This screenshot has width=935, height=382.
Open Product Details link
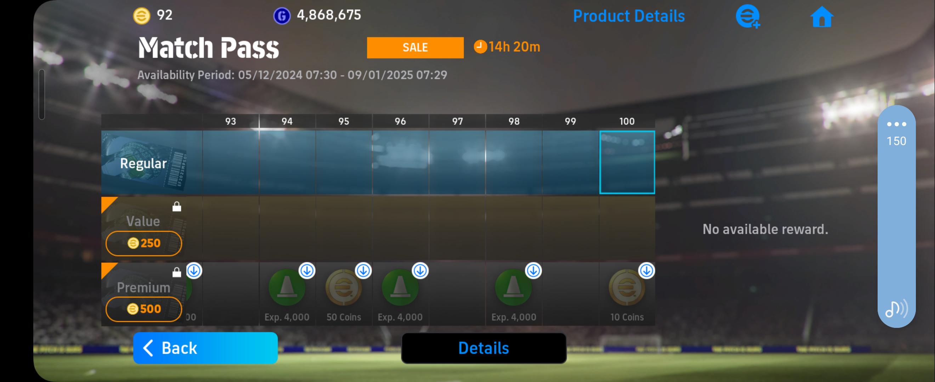(629, 16)
